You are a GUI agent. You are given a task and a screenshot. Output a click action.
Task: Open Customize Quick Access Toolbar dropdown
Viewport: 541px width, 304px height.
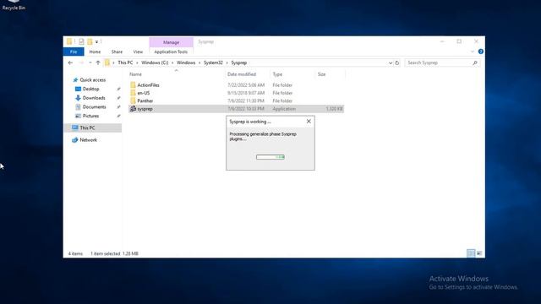pyautogui.click(x=96, y=42)
